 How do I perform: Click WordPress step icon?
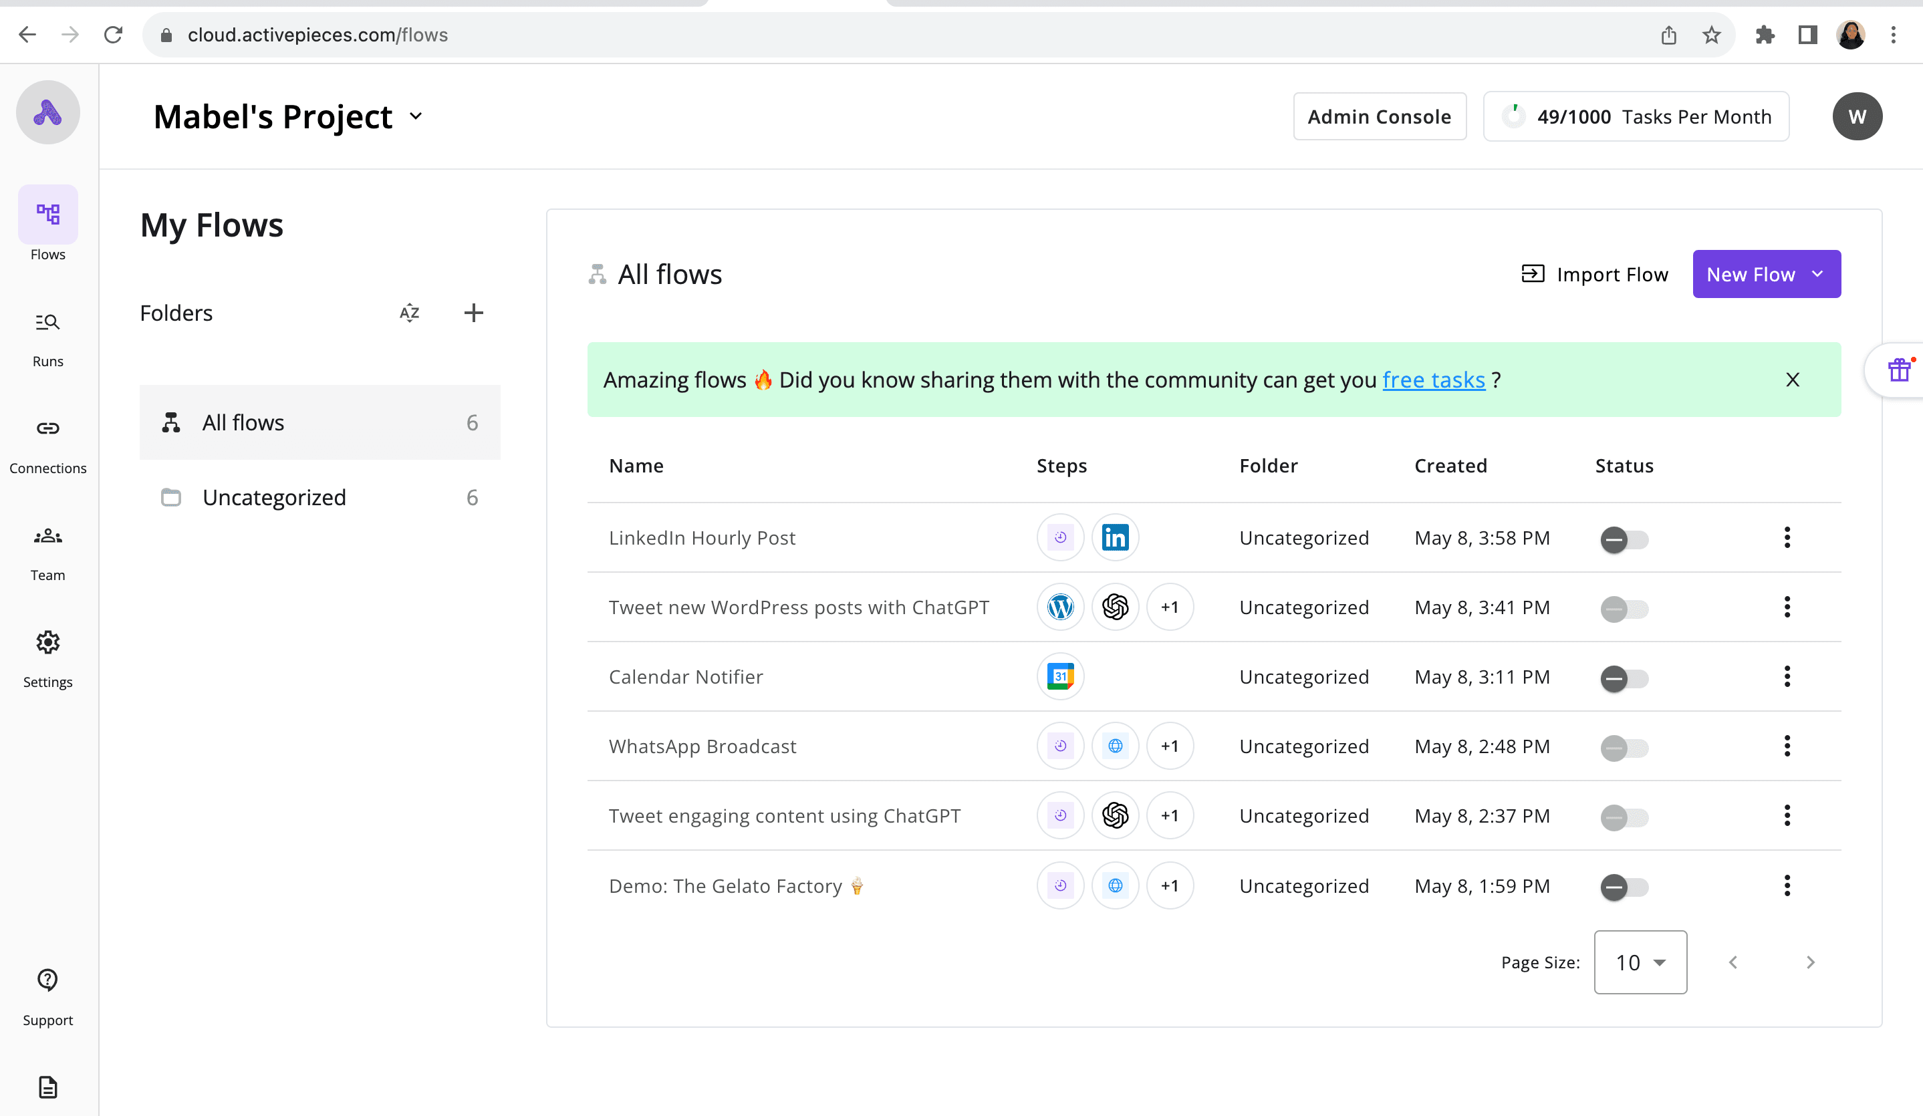(1061, 606)
